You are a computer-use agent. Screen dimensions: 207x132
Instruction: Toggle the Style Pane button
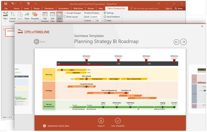59,17
